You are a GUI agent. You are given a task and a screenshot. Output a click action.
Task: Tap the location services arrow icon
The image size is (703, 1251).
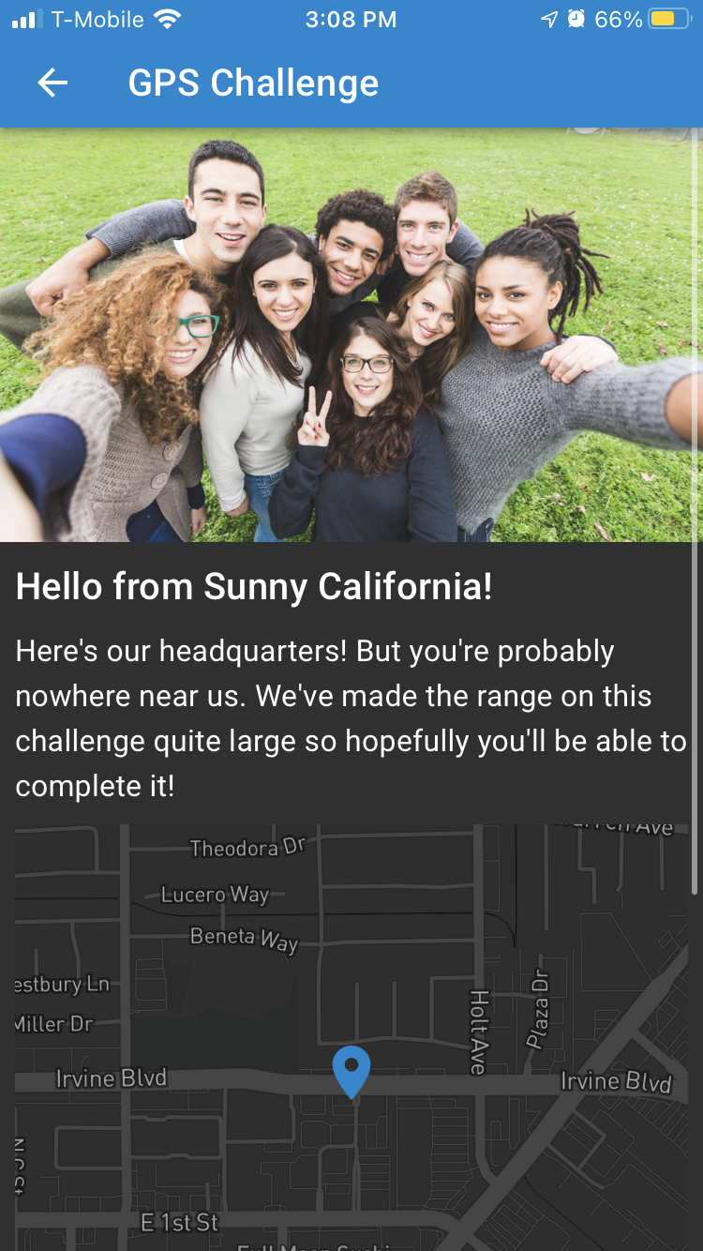549,19
